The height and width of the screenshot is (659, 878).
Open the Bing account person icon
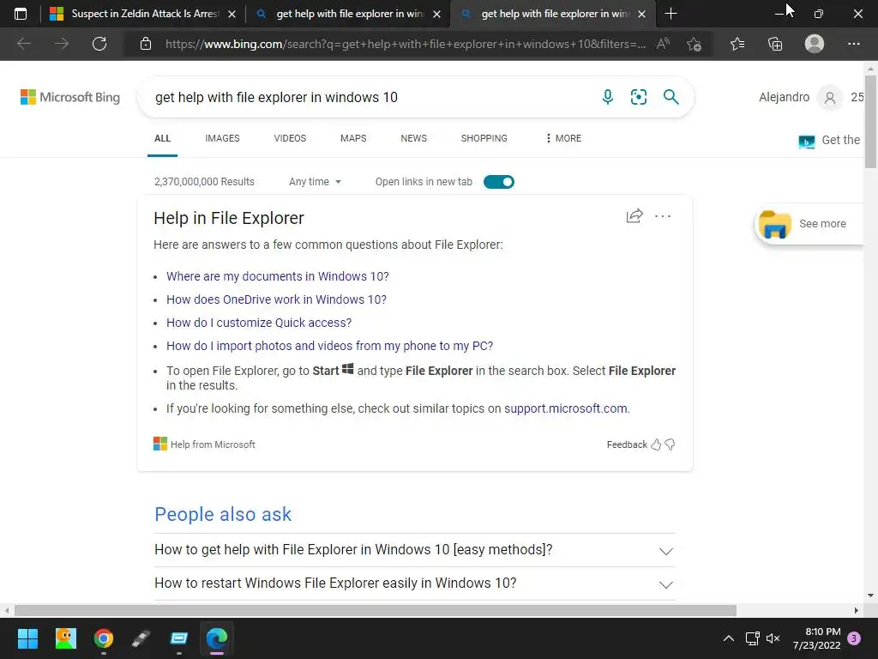(830, 98)
